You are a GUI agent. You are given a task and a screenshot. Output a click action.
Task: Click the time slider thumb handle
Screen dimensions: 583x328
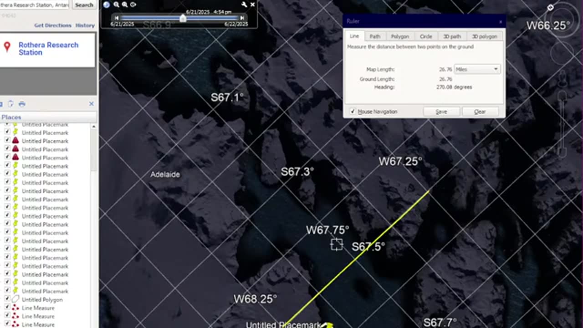click(x=183, y=18)
